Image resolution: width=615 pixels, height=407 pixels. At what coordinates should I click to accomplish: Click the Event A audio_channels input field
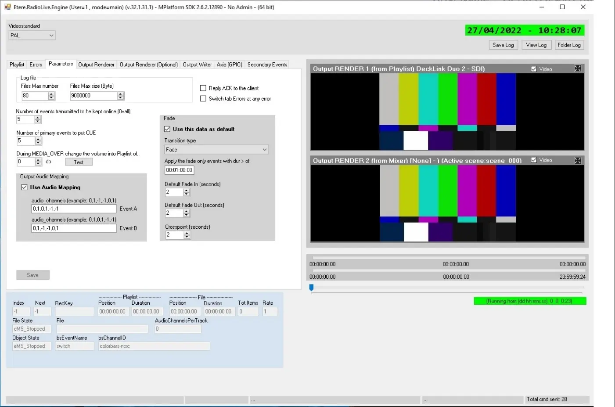pyautogui.click(x=73, y=209)
